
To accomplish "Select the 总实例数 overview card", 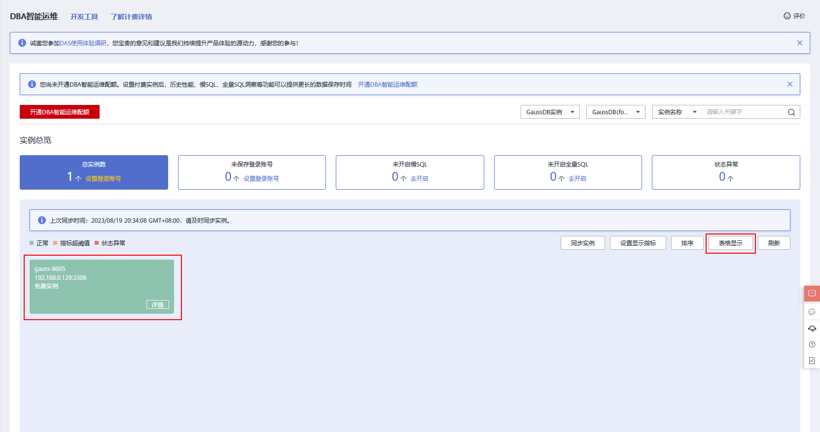I will pos(94,172).
